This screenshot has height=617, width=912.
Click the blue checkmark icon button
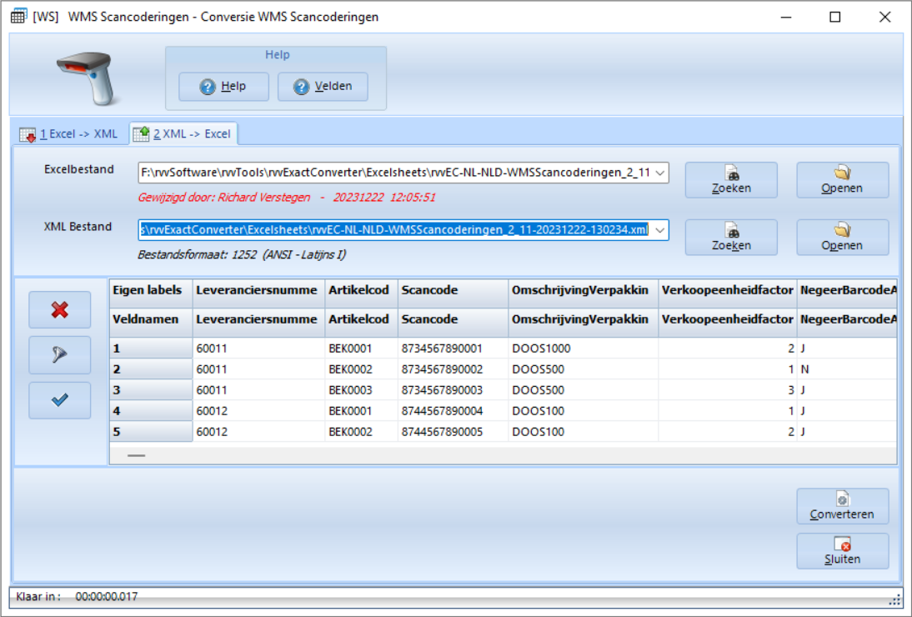tap(59, 400)
